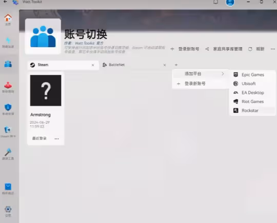Viewport: 277px width, 223px height.
Task: Open notifications bell icon
Action: tap(215, 2)
